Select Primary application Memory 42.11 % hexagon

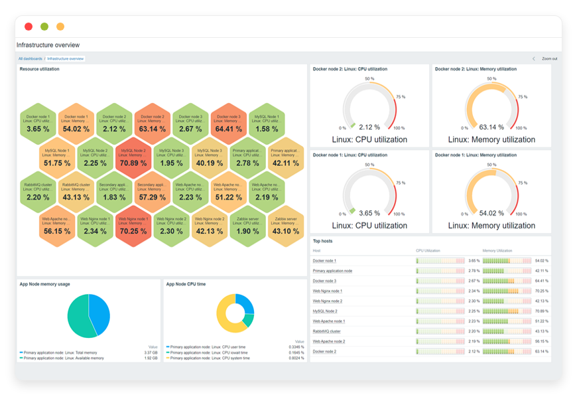286,158
